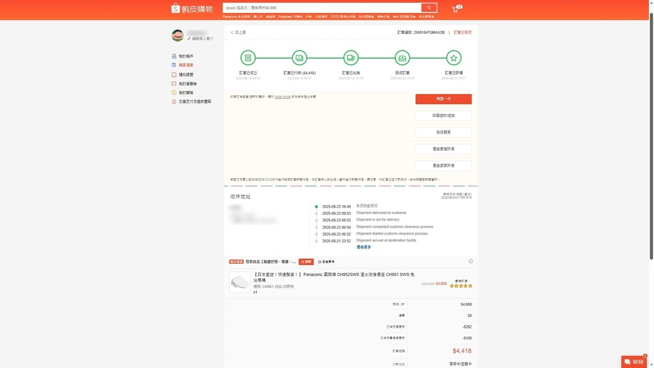Click the Peripower trending search suggestion
The image size is (654, 368).
click(x=291, y=17)
